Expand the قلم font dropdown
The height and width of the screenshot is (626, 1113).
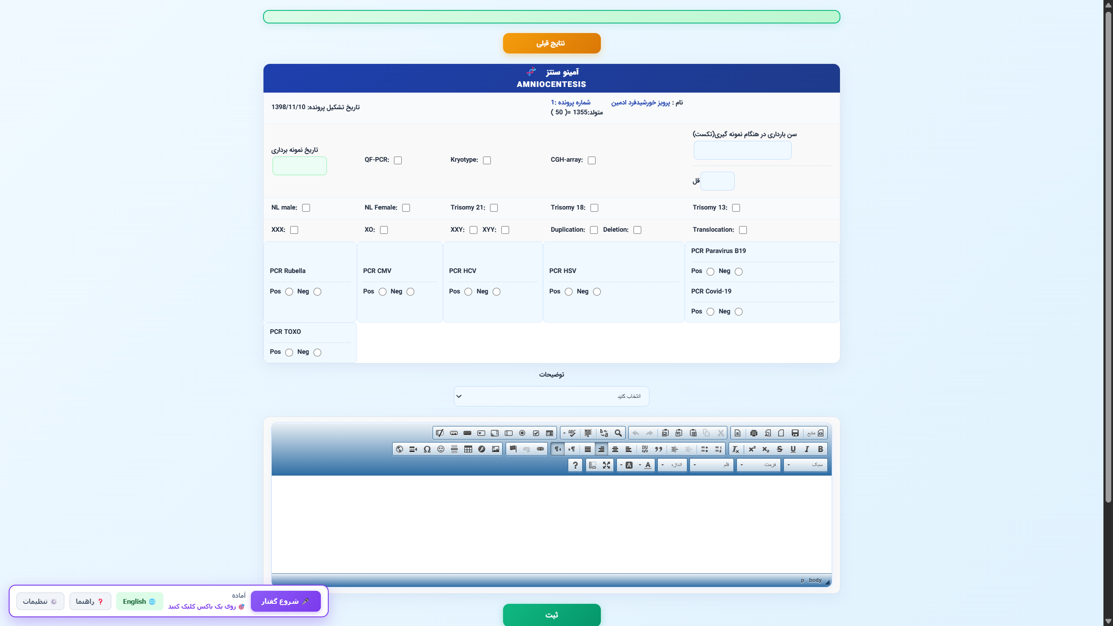(x=711, y=465)
